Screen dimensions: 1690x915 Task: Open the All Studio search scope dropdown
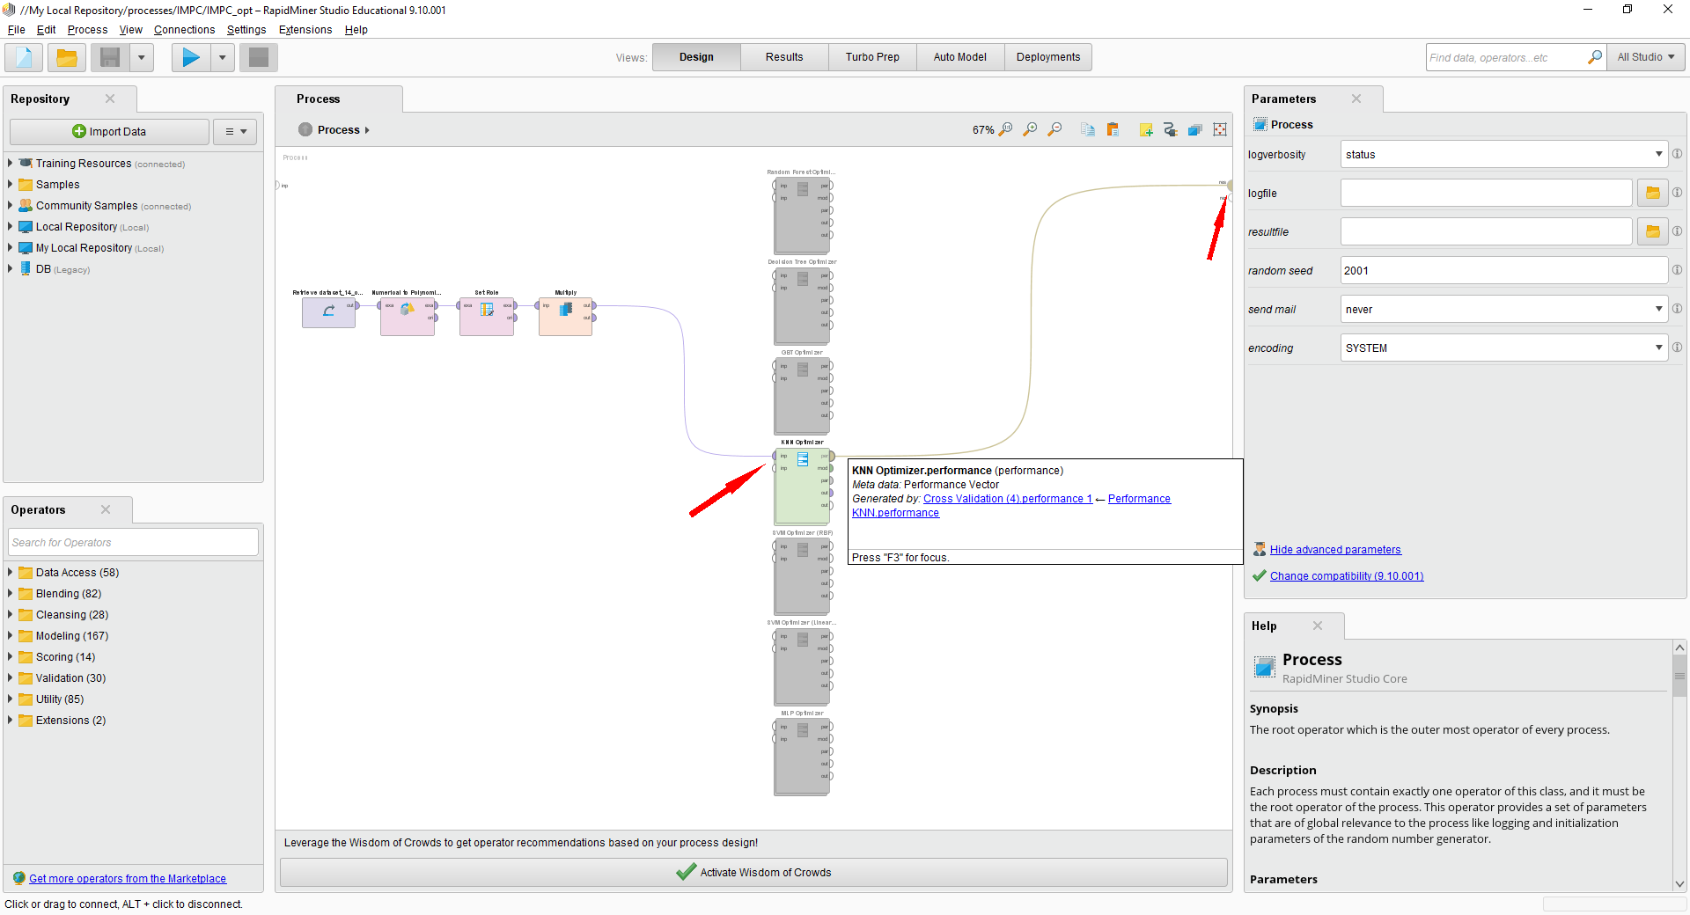1645,57
